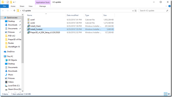172x97 pixels.
Task: Expand the address bar history dropdown
Action: pyautogui.click(x=133, y=11)
